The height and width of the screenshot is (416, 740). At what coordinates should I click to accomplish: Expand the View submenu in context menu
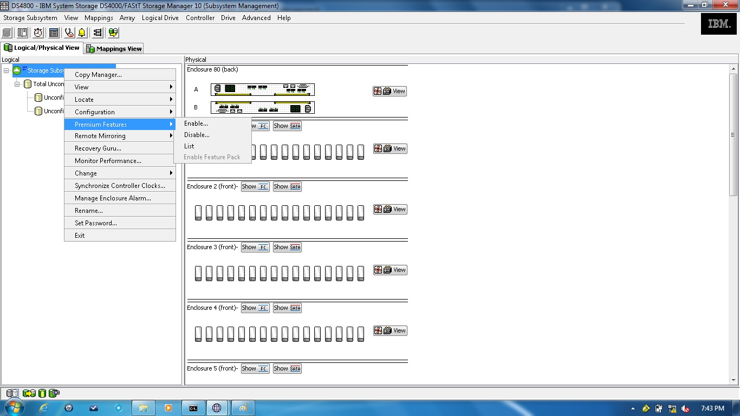point(120,87)
